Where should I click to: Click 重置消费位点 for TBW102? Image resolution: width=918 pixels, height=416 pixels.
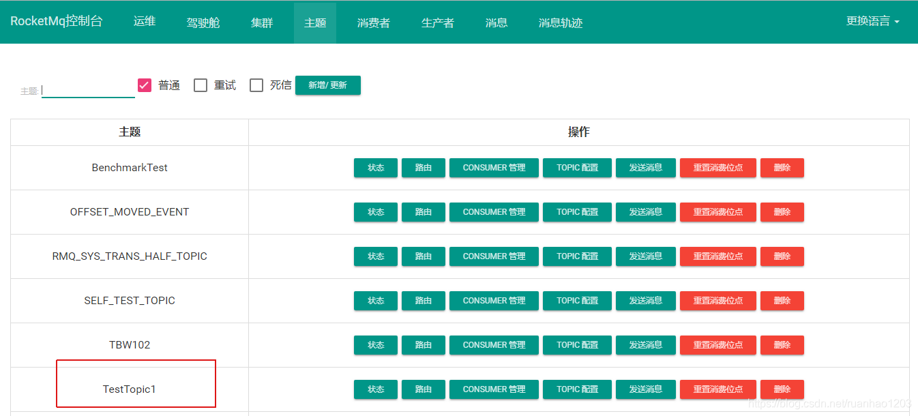tap(718, 345)
